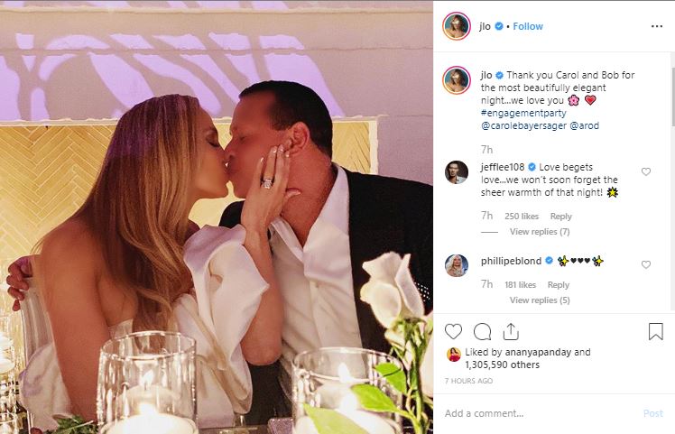Expand View replies (5)
The image size is (675, 434).
[x=540, y=300]
